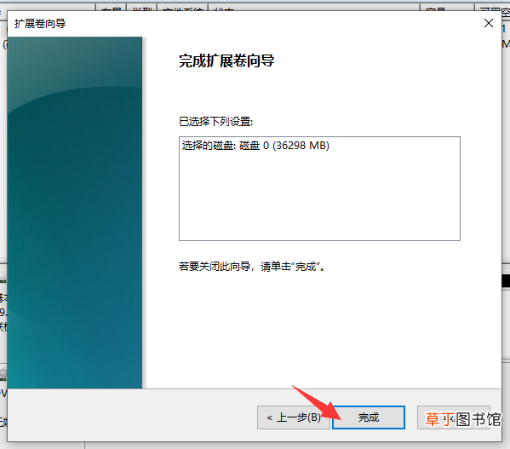The width and height of the screenshot is (510, 449).
Task: Click the teal wizard banner graphic
Action: click(x=75, y=212)
